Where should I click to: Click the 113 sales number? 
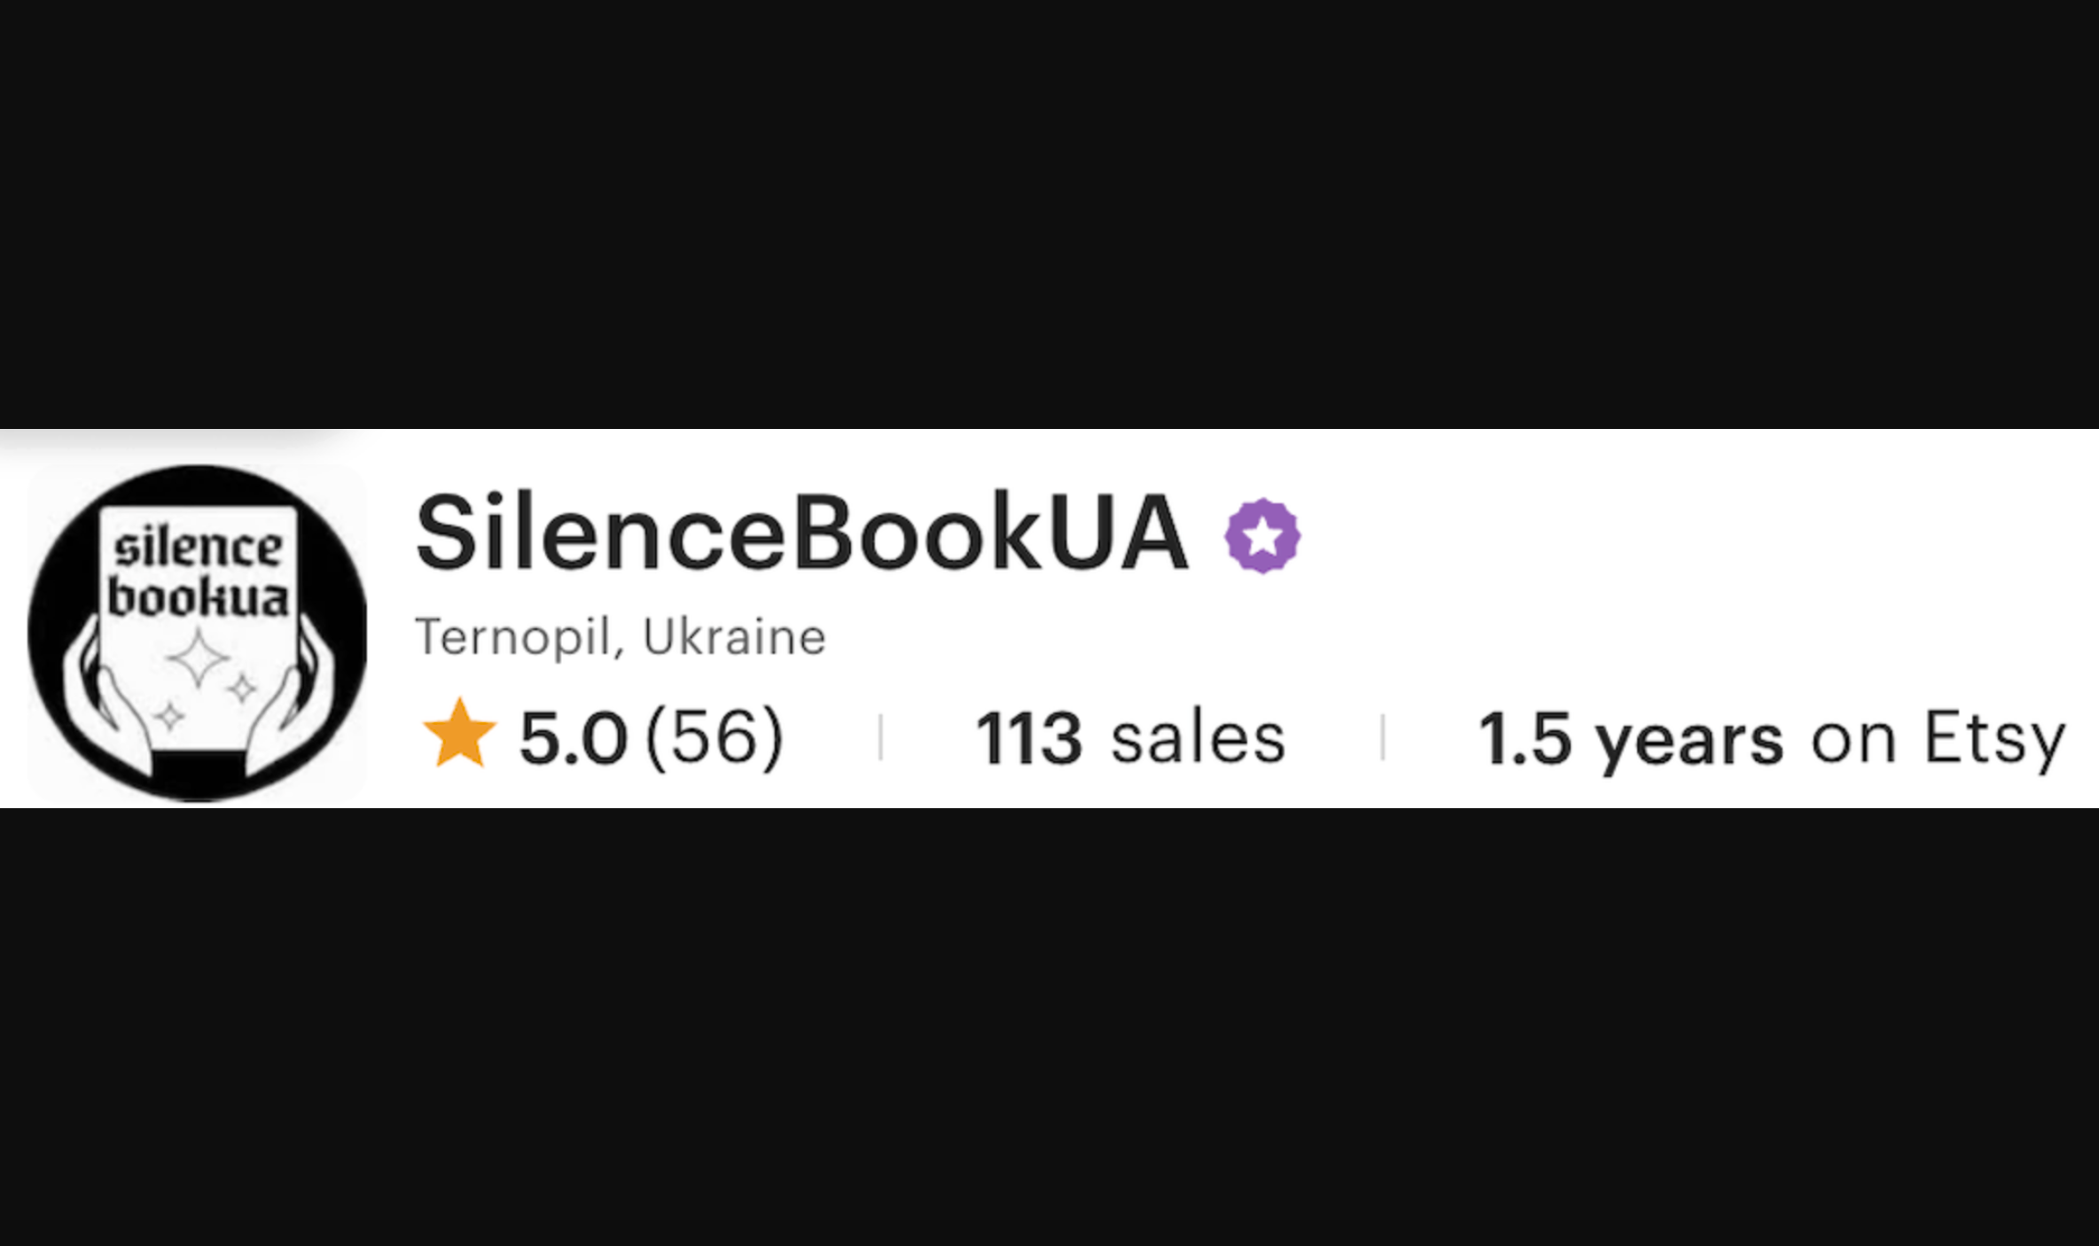pyautogui.click(x=1028, y=737)
